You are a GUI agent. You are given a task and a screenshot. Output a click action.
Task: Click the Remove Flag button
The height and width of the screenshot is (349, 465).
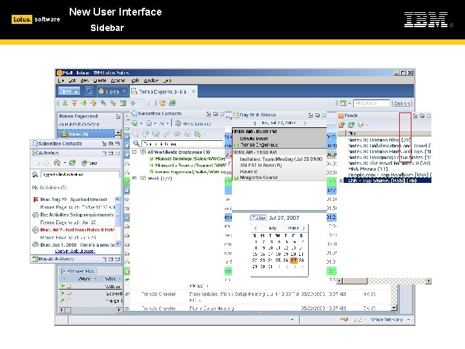tap(78, 271)
